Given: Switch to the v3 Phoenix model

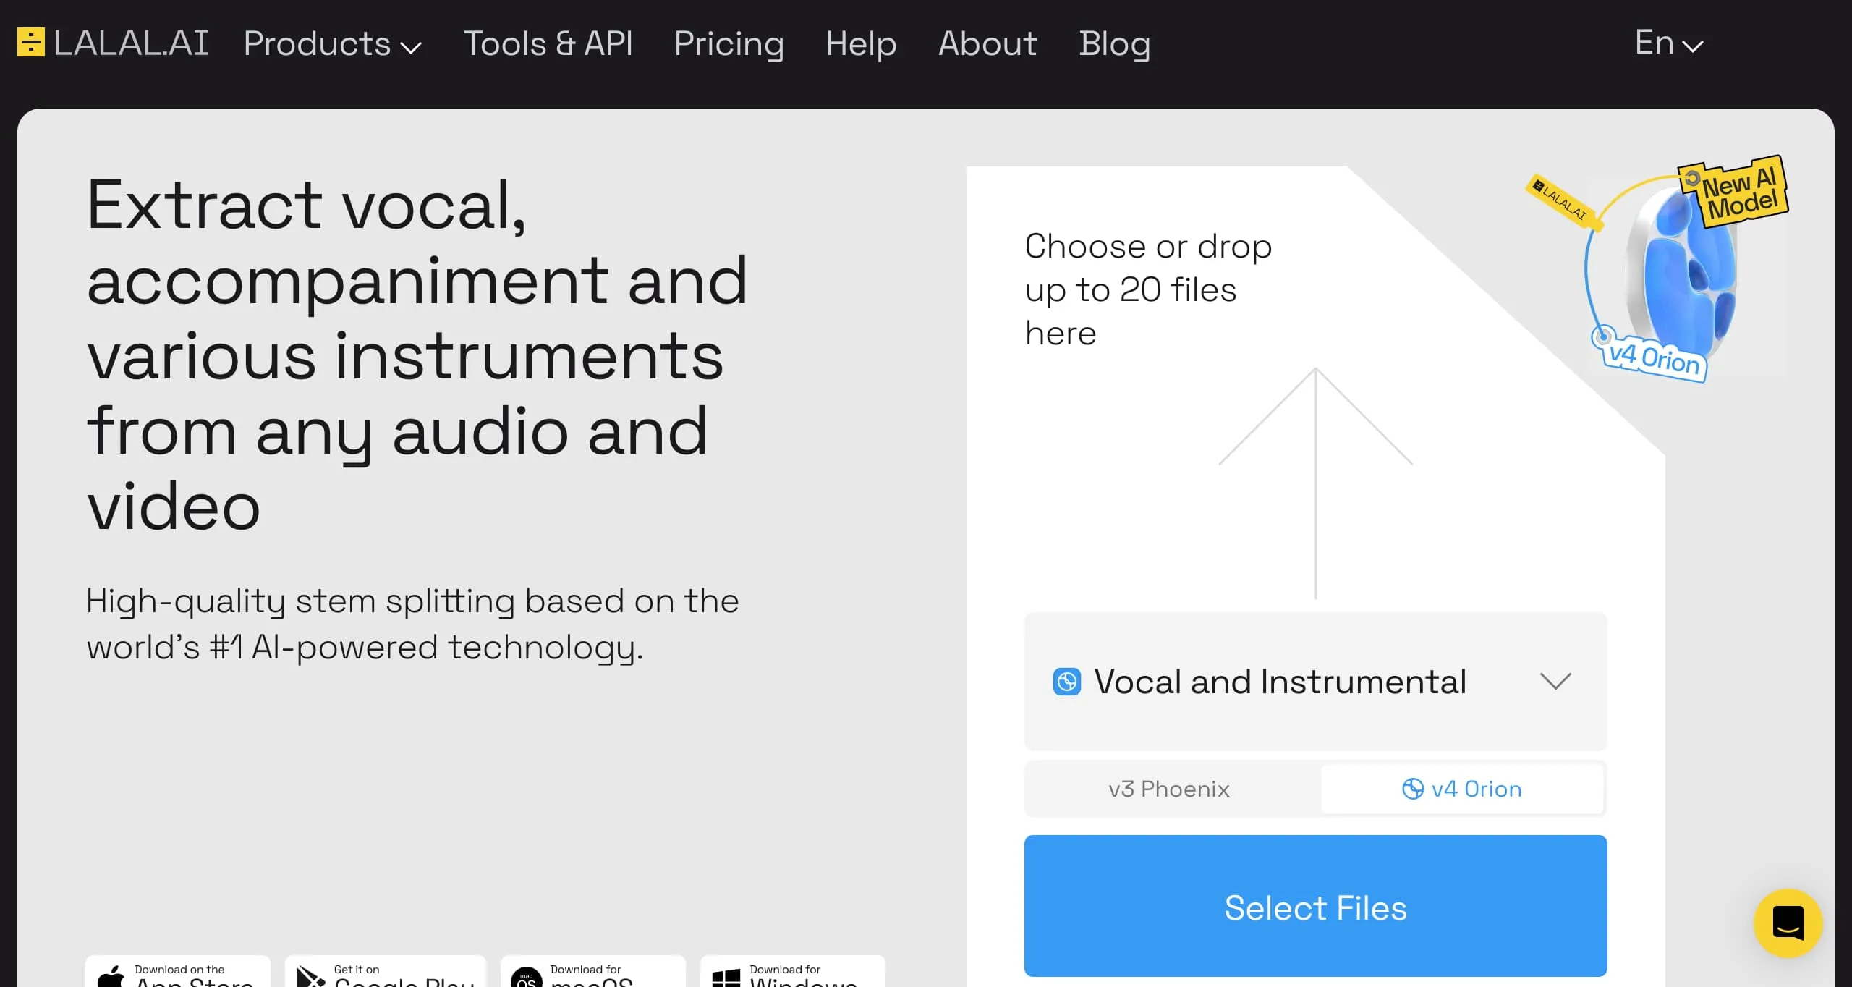Looking at the screenshot, I should (x=1169, y=789).
